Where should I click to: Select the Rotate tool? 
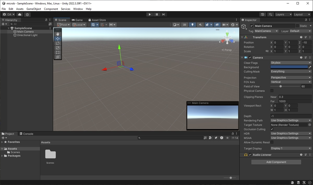click(58, 43)
